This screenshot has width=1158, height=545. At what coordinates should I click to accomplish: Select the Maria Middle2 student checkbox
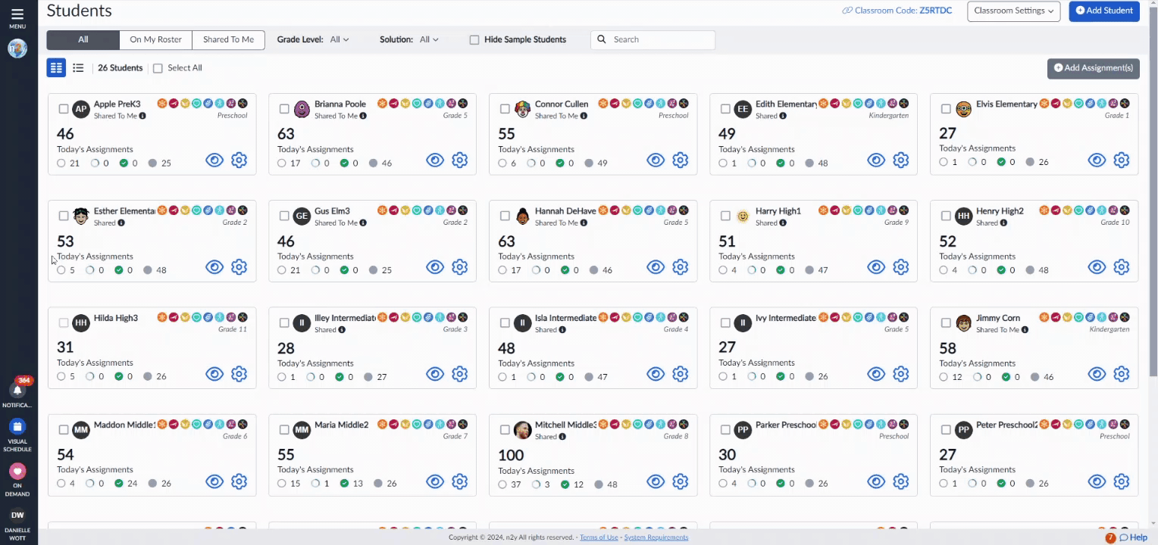(x=284, y=430)
